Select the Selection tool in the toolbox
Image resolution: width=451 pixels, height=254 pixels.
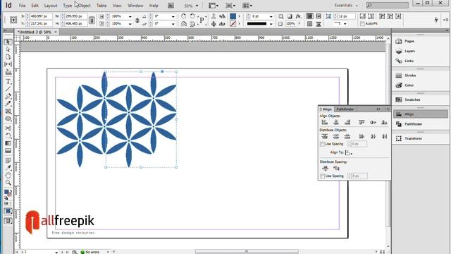tap(8, 42)
